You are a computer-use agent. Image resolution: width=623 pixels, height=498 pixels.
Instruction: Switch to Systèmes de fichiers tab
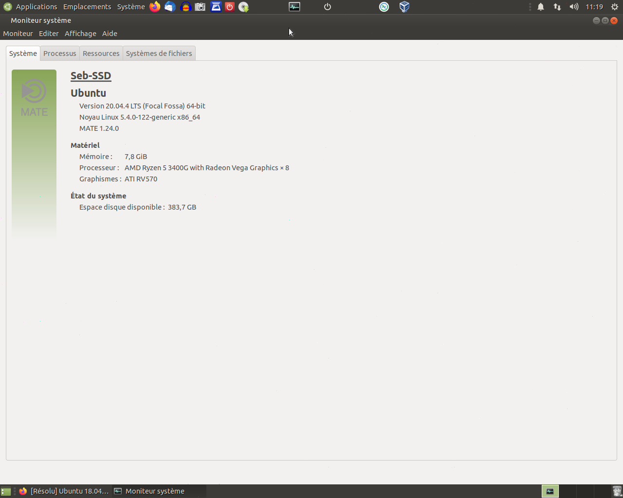click(x=159, y=53)
